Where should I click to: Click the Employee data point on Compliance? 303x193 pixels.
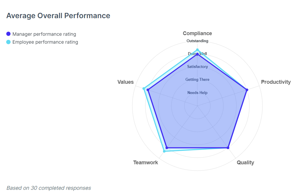[197, 50]
